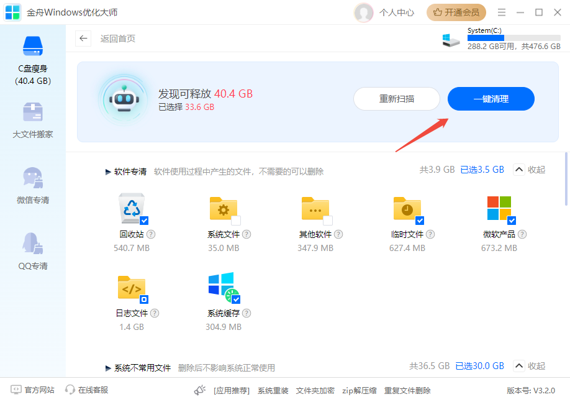
Task: Select the 其他软件 folder icon
Action: tap(315, 209)
